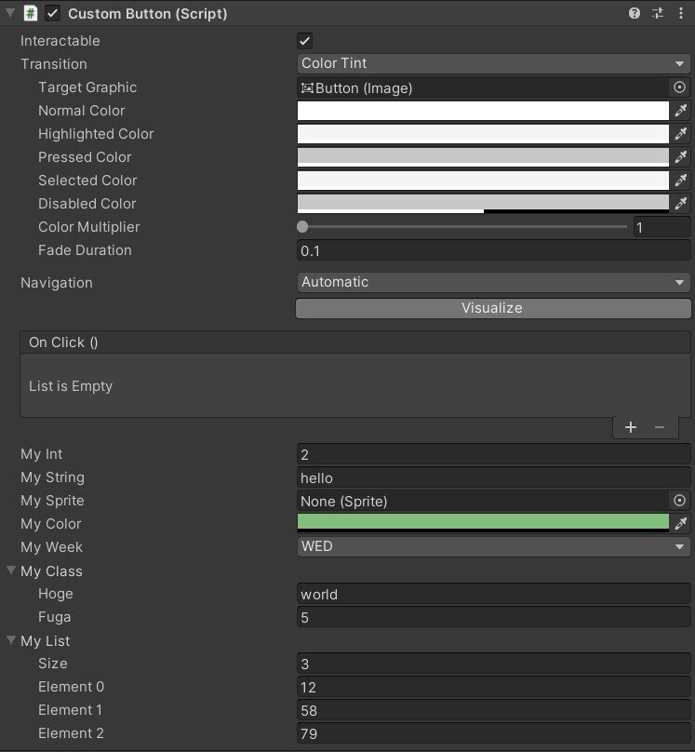The width and height of the screenshot is (695, 752).
Task: Pick Selected Color with the eyedropper
Action: [681, 181]
